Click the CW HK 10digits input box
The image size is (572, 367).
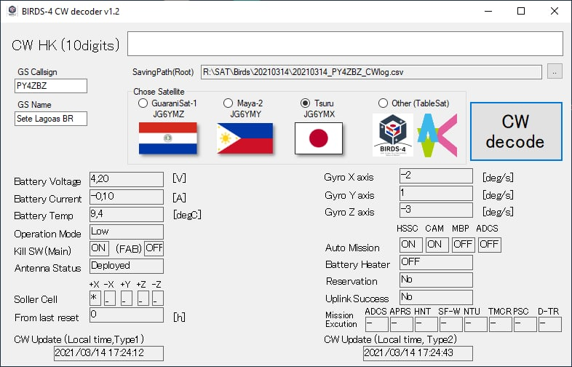tap(345, 44)
